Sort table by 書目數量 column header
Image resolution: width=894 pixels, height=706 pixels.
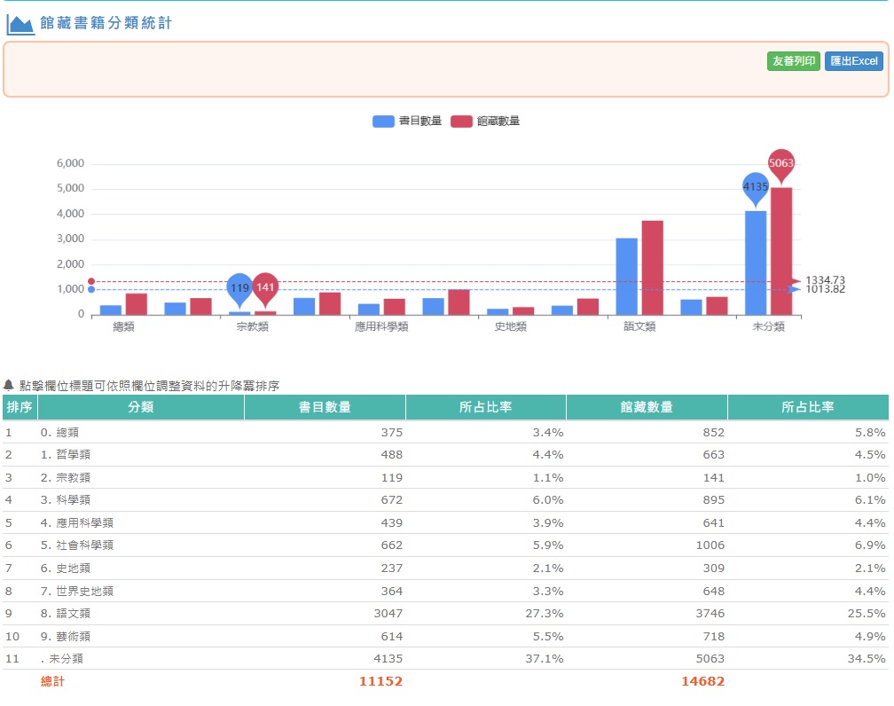(x=325, y=407)
